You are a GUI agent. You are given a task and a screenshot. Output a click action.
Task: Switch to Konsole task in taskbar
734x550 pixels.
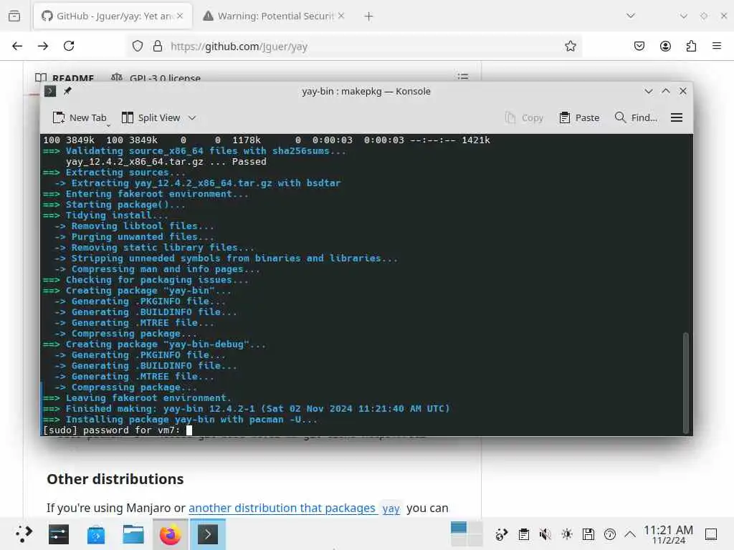tap(207, 534)
